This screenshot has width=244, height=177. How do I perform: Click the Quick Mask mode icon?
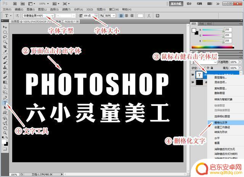tap(5, 149)
